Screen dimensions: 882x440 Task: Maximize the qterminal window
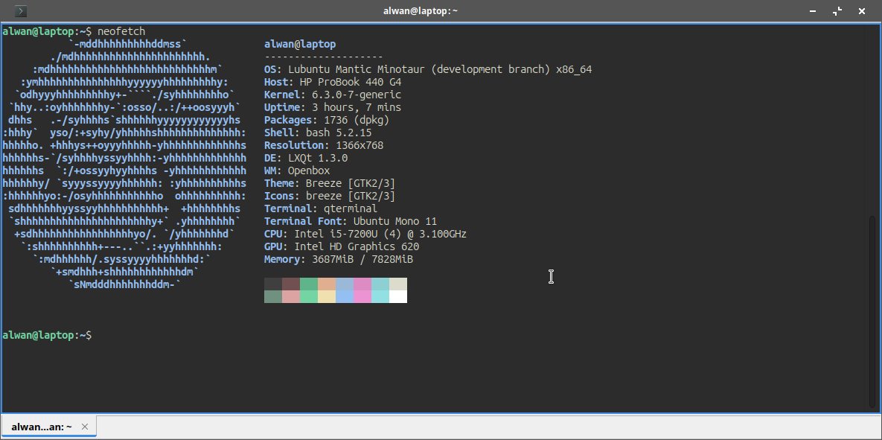837,10
